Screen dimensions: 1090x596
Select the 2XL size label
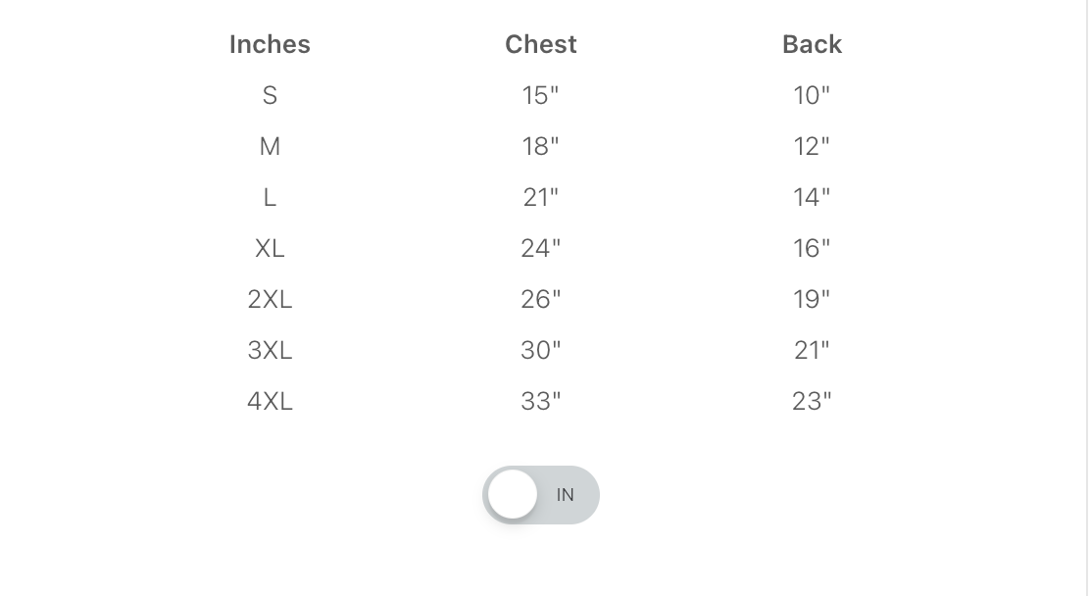point(270,299)
